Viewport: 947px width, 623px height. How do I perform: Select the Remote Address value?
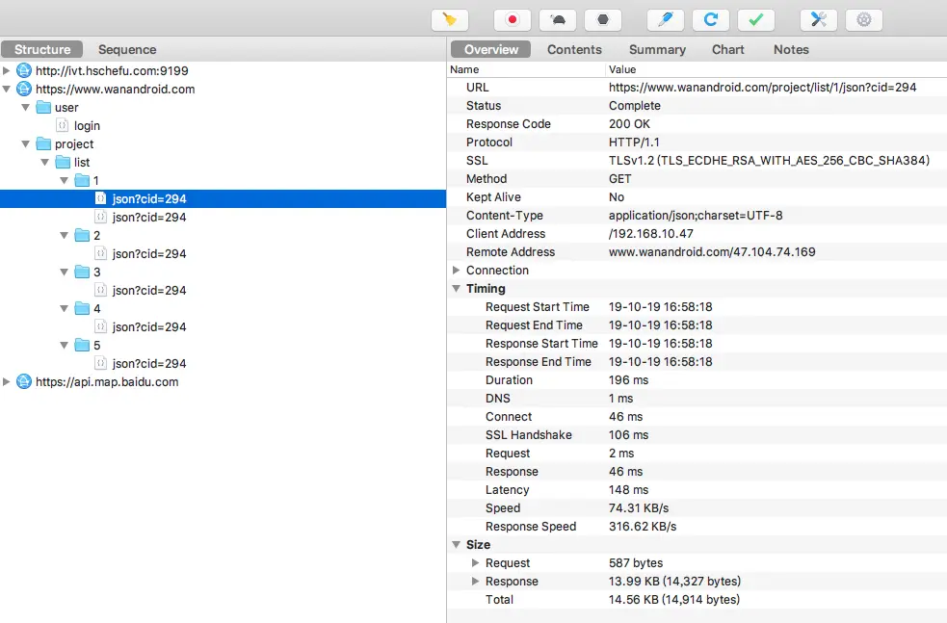click(712, 251)
